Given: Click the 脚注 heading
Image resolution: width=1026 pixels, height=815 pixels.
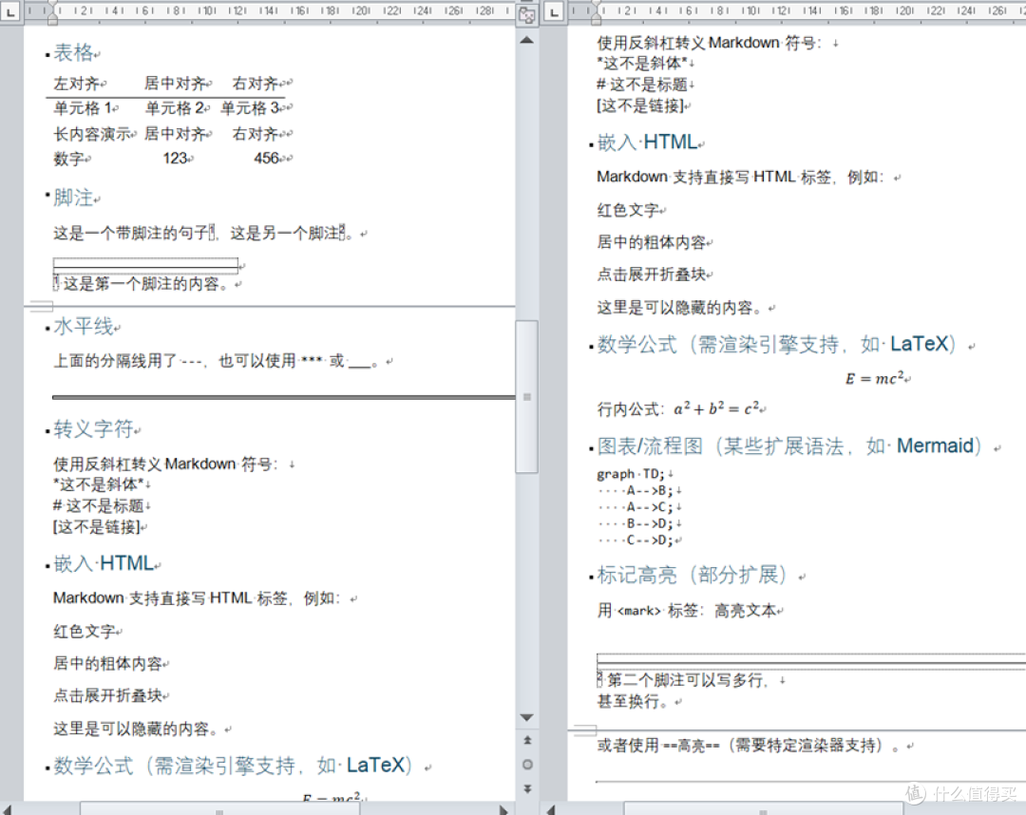Looking at the screenshot, I should [x=73, y=198].
